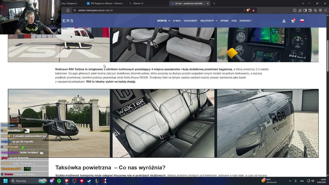Viewport: 329px width, 185px height.
Task: Click the microphone icon in the system tray
Action: click(x=296, y=181)
